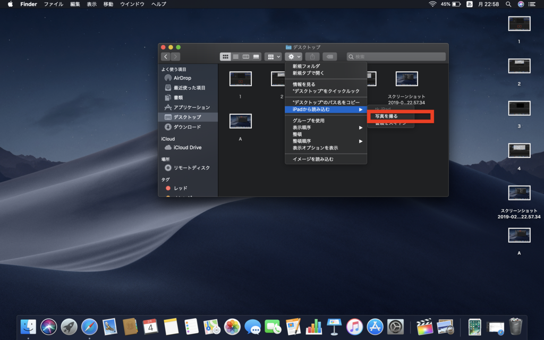Open the ファイル menu in menu bar
The width and height of the screenshot is (544, 340).
54,4
